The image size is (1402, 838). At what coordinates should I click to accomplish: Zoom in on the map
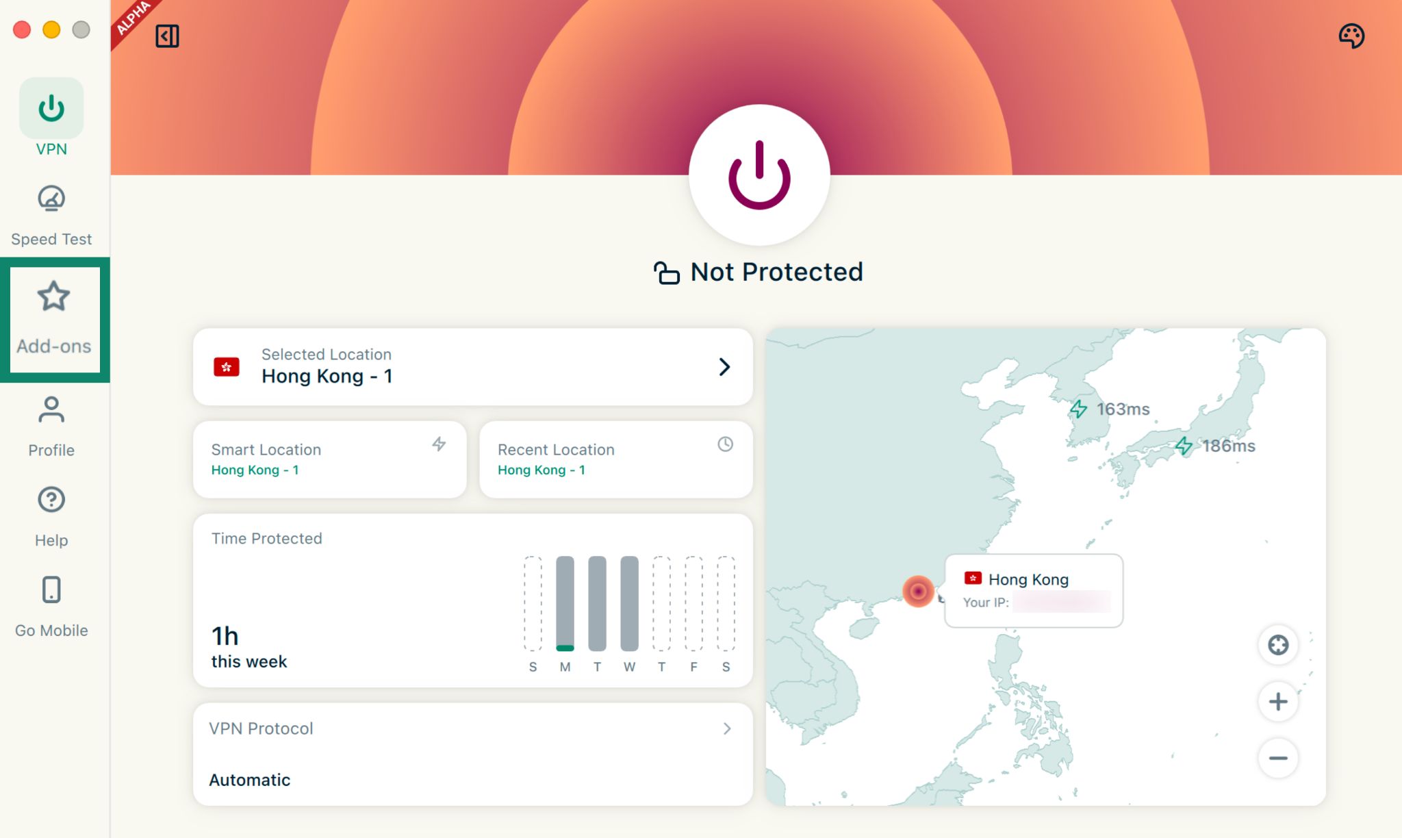pyautogui.click(x=1277, y=701)
